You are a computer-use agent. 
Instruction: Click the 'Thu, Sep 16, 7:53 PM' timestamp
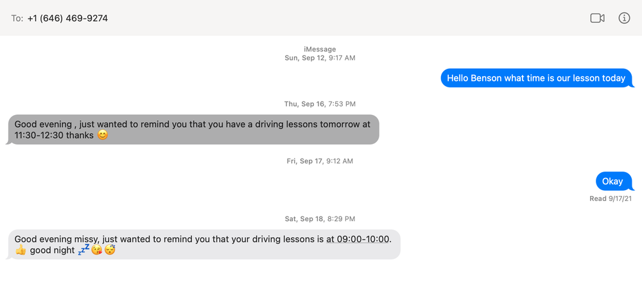[x=320, y=104]
